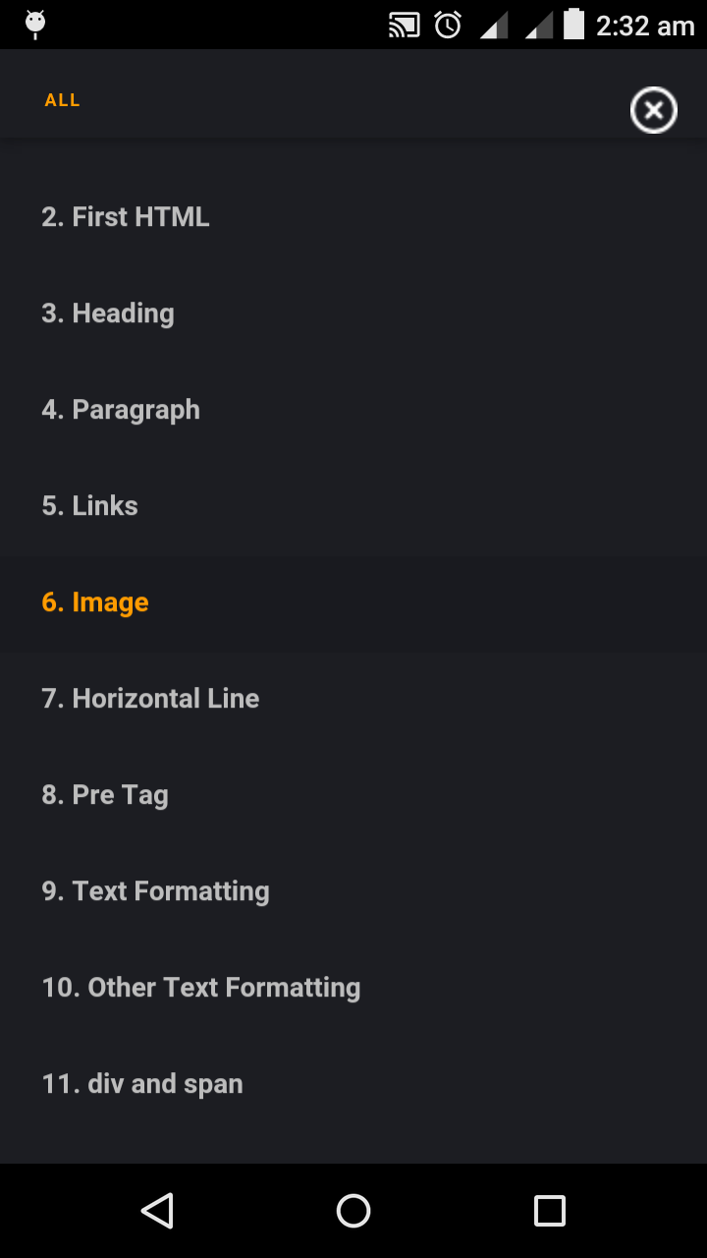Select the 8. Pre Tag lesson
The height and width of the screenshot is (1258, 707).
(x=104, y=794)
